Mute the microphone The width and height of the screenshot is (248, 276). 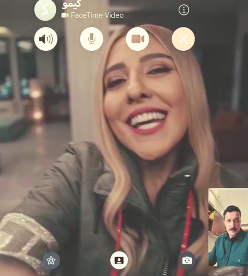(92, 39)
